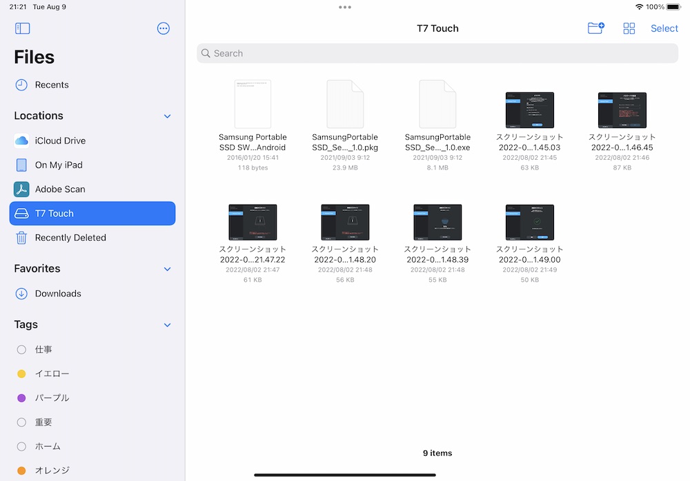The width and height of the screenshot is (690, 481).
Task: Select the オレンジ tag
Action: point(92,471)
